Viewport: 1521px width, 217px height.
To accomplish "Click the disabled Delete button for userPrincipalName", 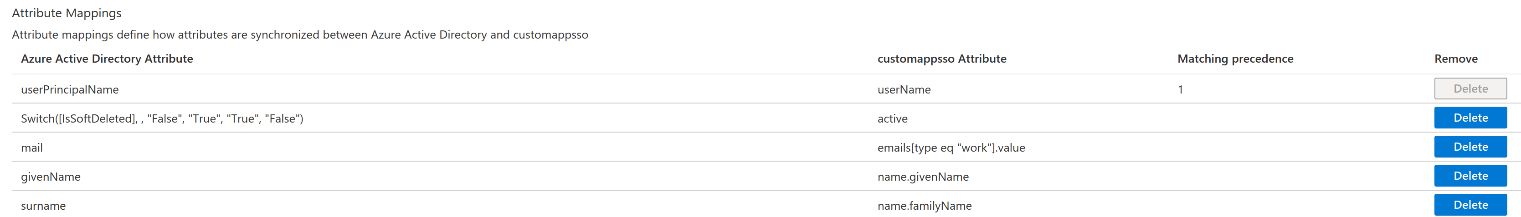I will click(x=1470, y=89).
